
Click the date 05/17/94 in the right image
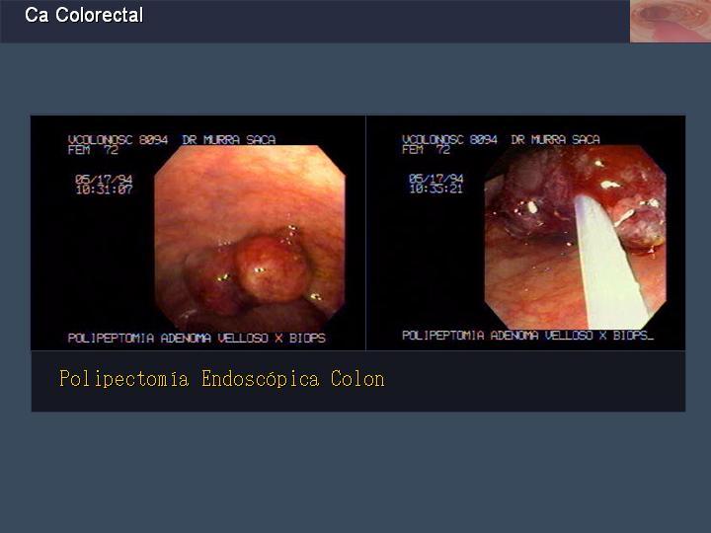436,179
